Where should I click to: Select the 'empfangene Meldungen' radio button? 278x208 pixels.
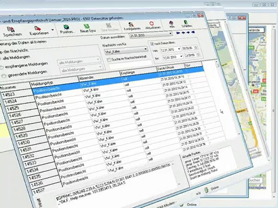[x=2, y=67]
